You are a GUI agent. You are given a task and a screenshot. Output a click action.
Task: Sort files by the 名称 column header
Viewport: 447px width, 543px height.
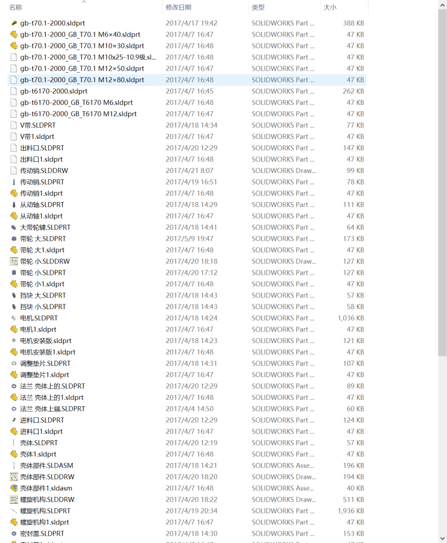pos(16,7)
